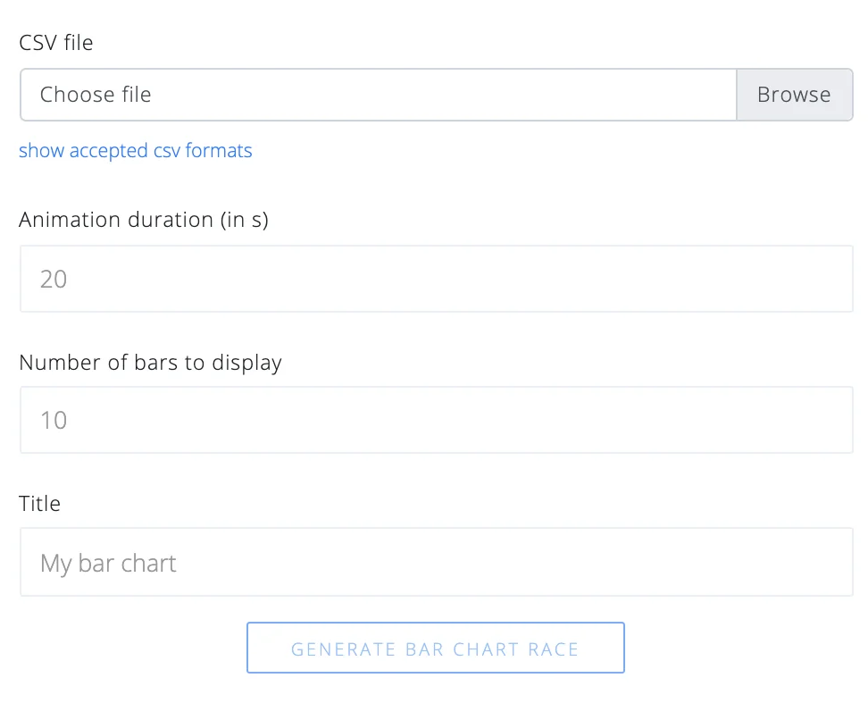This screenshot has width=868, height=720.
Task: Select the Animation duration input field
Action: pos(436,278)
